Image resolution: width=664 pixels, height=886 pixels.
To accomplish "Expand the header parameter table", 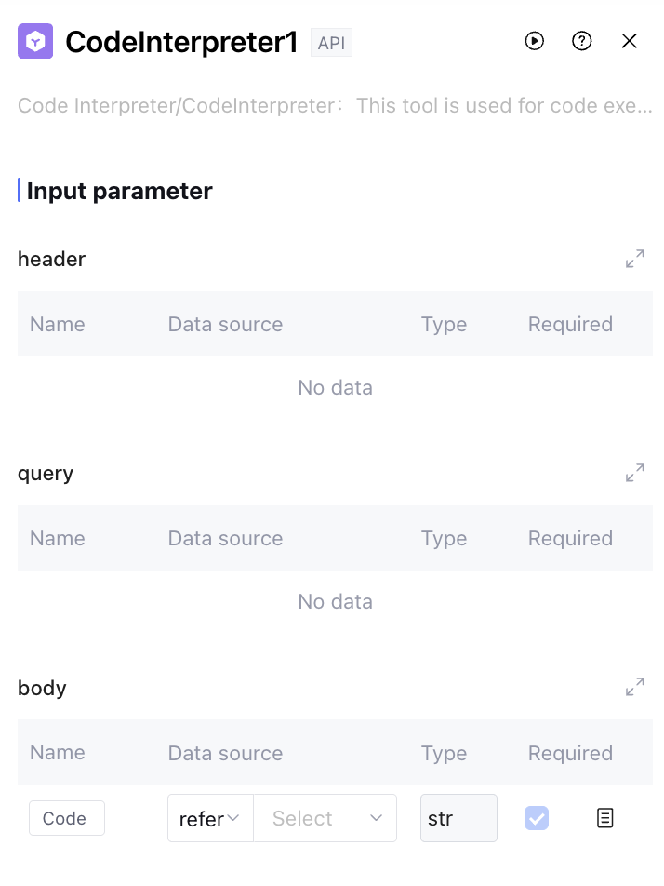I will click(x=635, y=259).
